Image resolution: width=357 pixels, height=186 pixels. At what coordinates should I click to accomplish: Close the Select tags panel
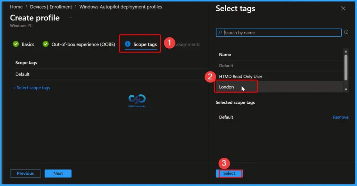click(x=343, y=9)
